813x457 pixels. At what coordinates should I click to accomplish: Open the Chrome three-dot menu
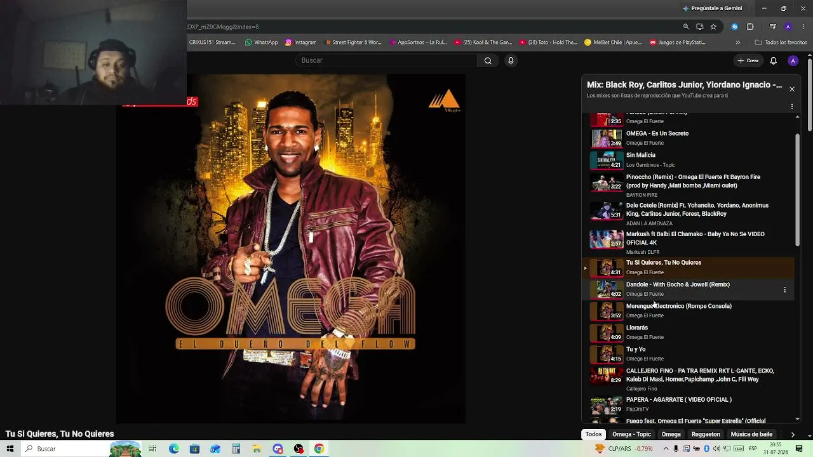[x=803, y=27]
